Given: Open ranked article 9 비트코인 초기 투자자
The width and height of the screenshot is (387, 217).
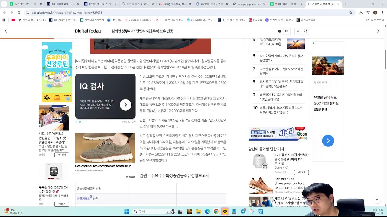Looking at the screenshot, I should pyautogui.click(x=281, y=97).
